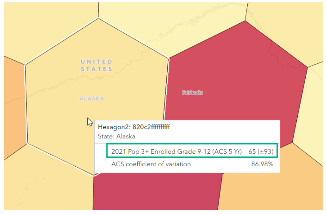Click the Fairbanks city label
Image resolution: width=326 pixels, height=214 pixels.
192,93
